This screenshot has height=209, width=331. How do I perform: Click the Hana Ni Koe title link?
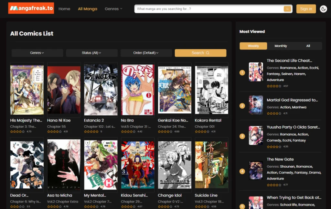pos(59,120)
